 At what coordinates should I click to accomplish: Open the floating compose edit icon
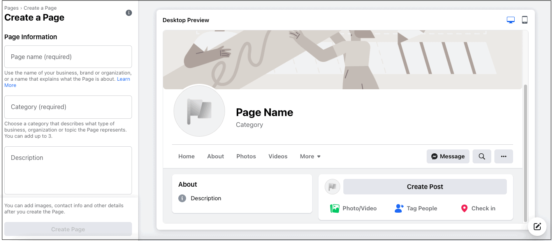click(x=537, y=227)
